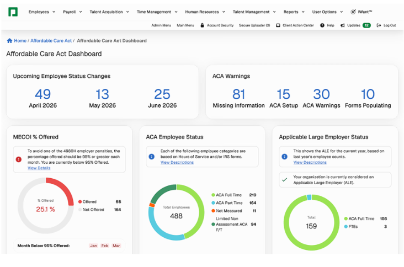Click the 30 ACA Warnings count

pyautogui.click(x=321, y=94)
